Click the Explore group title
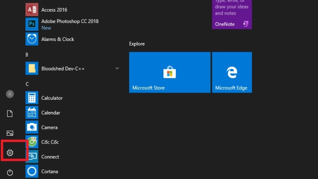This screenshot has width=318, height=179. pos(137,44)
